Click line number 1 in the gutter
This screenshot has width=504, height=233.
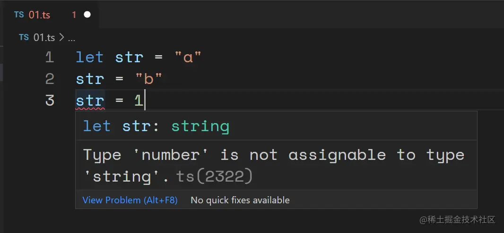click(50, 58)
